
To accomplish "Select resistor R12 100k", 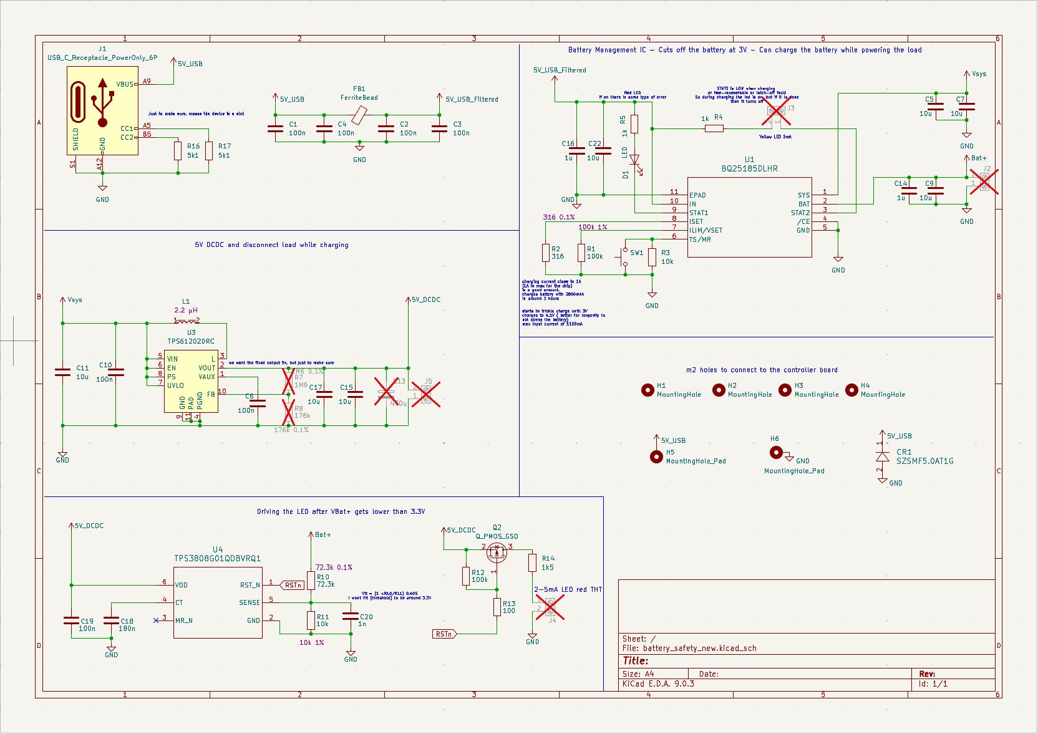I will (x=466, y=576).
